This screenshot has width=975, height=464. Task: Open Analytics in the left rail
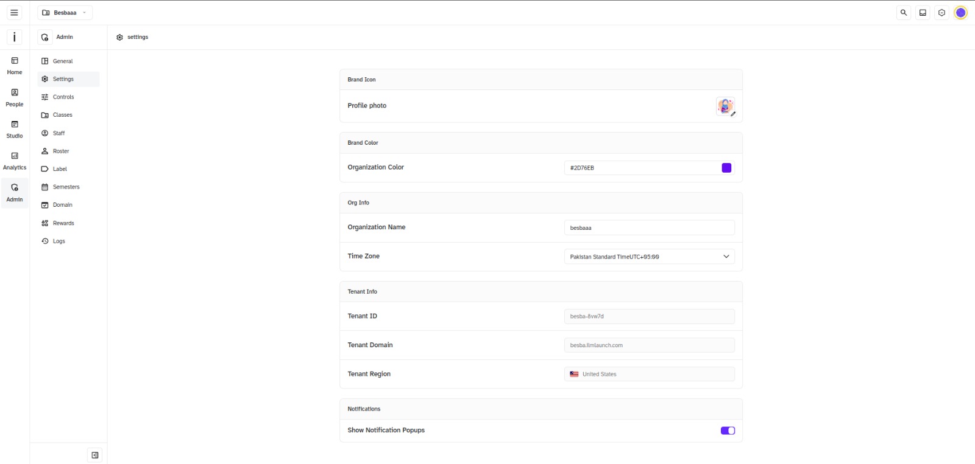click(x=15, y=161)
